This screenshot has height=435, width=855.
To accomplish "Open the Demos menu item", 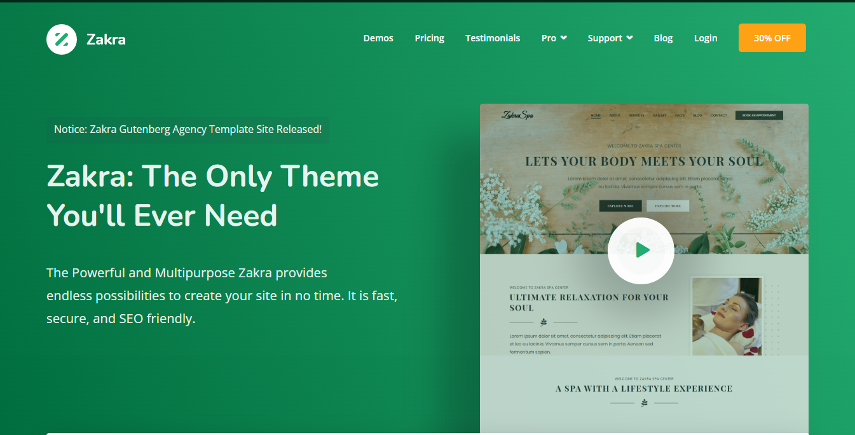I will pos(378,38).
